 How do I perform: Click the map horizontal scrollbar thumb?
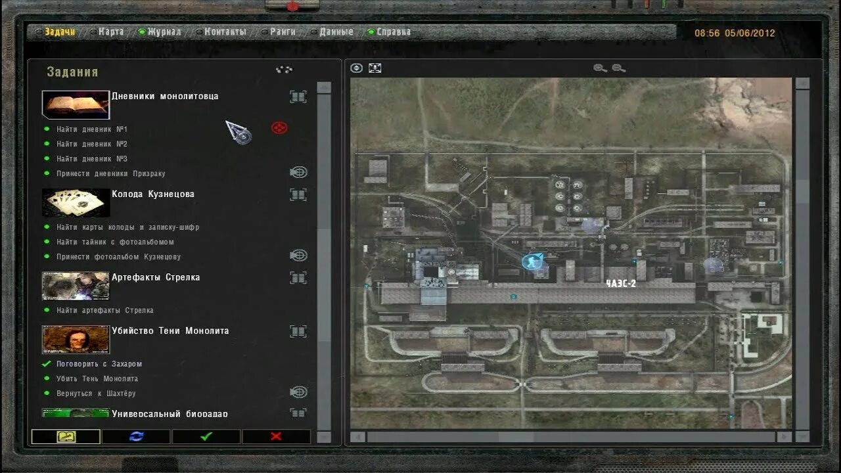point(516,437)
